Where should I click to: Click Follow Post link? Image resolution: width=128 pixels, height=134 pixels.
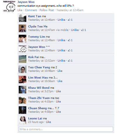[x=47, y=10]
